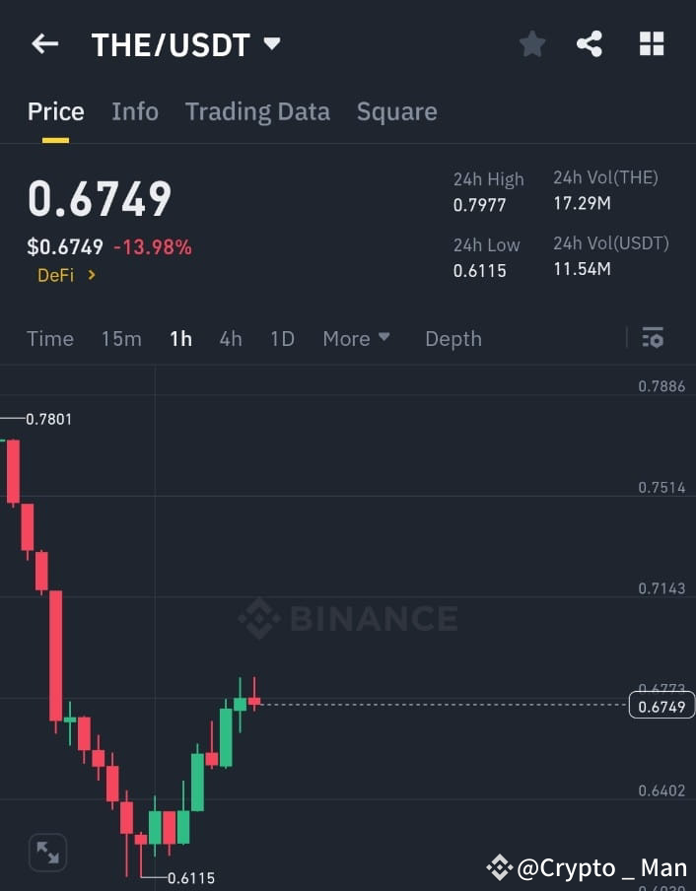Switch chart to 4h interval
Screen dimensions: 696x891
(x=230, y=338)
